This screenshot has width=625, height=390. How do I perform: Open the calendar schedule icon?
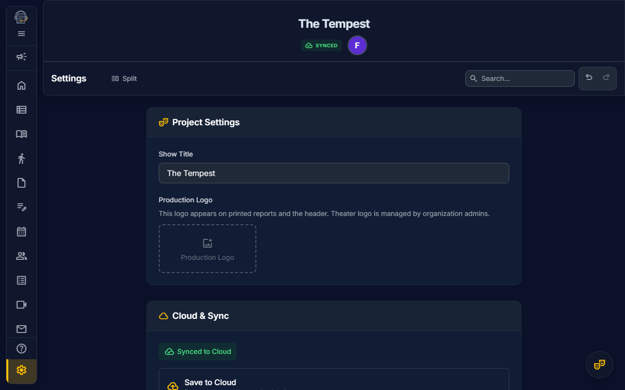click(x=21, y=231)
